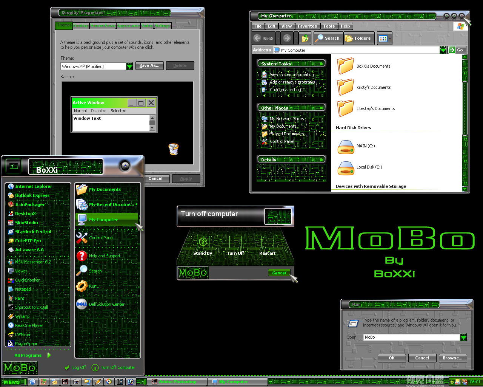
Task: Open the Theme dropdown in Display Properties
Action: coord(129,67)
